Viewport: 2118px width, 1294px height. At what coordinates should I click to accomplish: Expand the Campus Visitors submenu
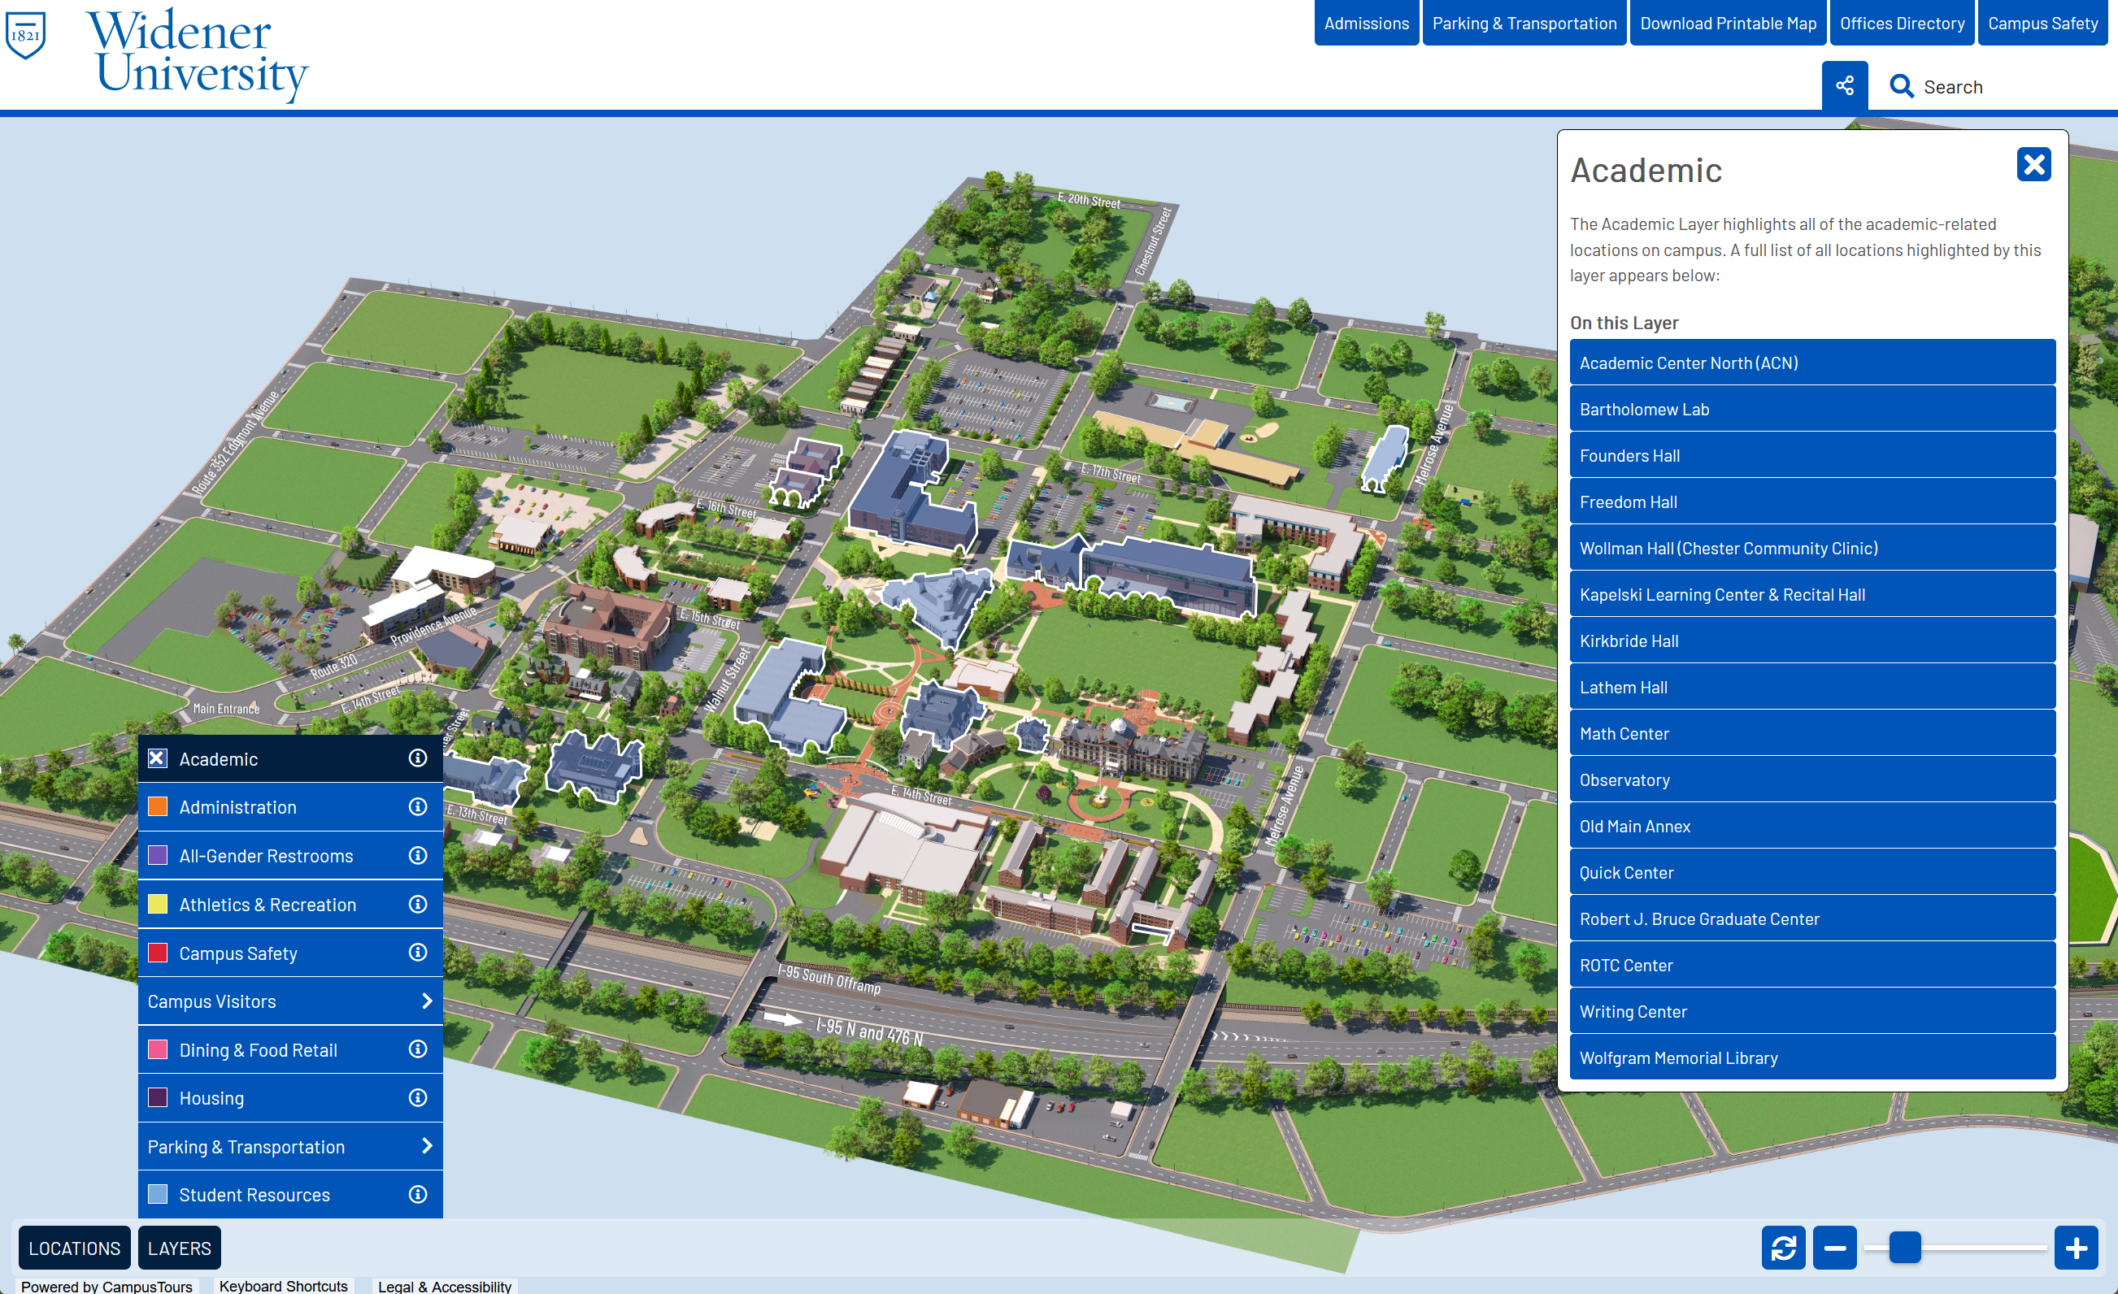pyautogui.click(x=290, y=1001)
